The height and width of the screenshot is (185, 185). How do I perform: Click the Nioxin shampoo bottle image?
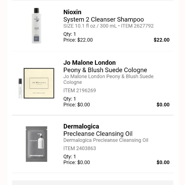(x=37, y=26)
